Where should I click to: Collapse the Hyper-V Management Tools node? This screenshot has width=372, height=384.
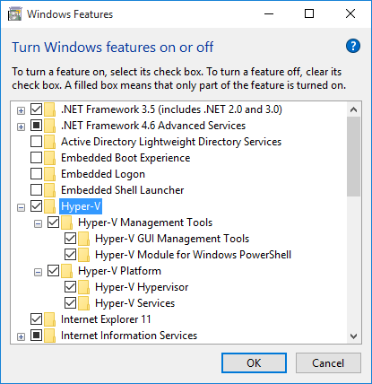click(x=38, y=223)
